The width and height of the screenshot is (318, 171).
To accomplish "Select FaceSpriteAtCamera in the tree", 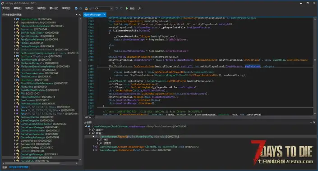I will (x=39, y=40).
